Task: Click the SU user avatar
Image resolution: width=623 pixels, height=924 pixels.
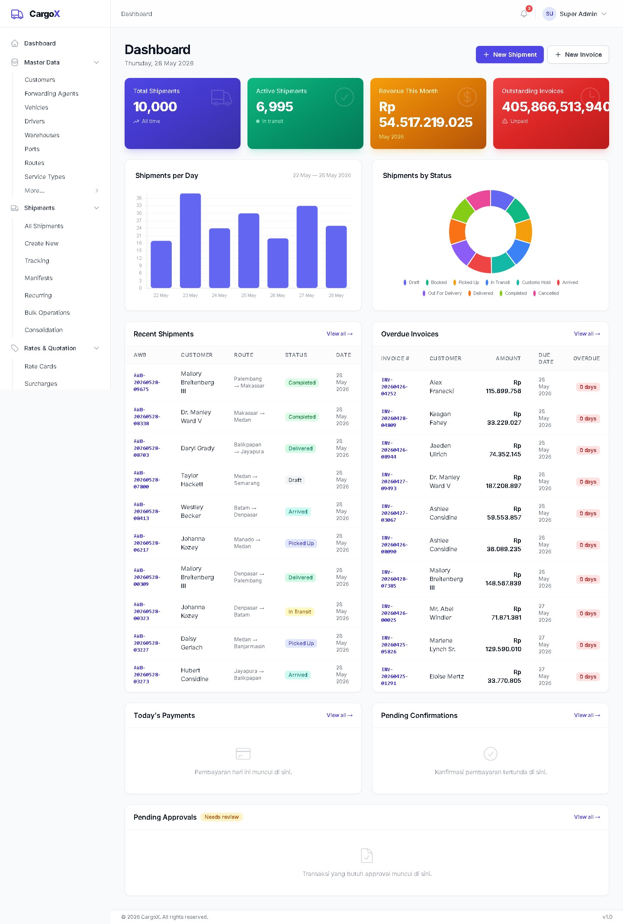Action: click(549, 14)
